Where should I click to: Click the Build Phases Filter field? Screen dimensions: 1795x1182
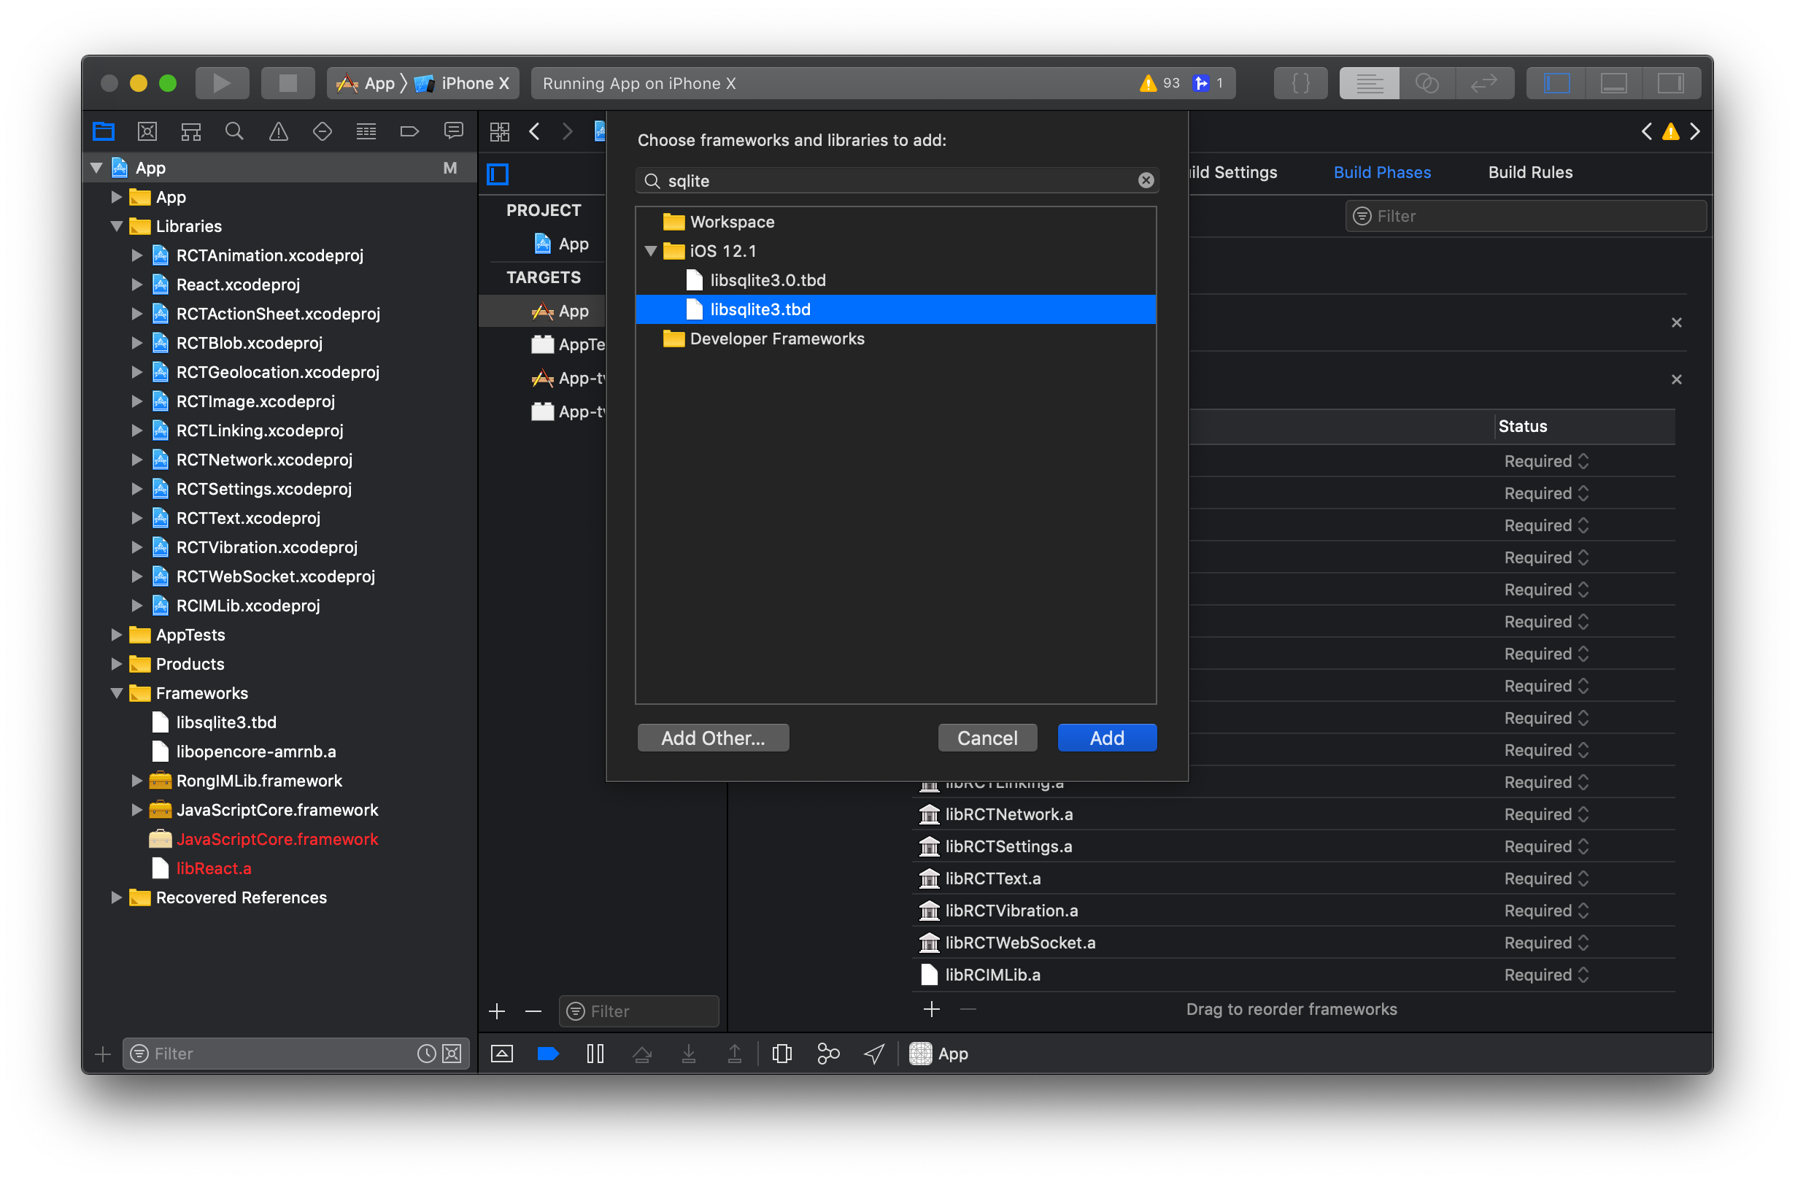point(1524,217)
